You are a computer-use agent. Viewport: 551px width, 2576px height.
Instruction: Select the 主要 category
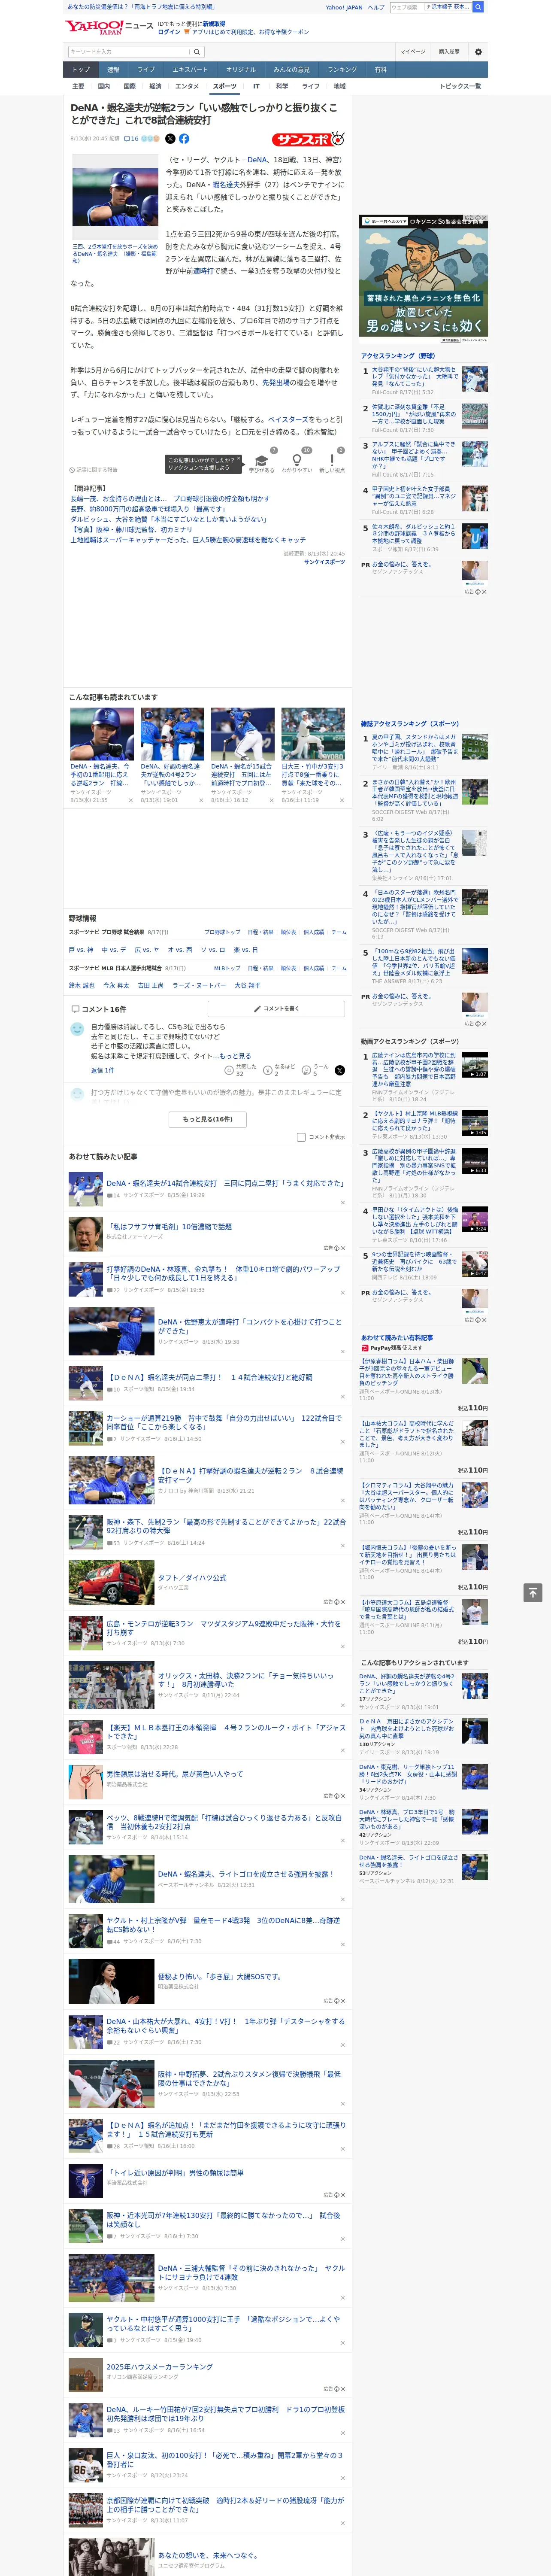click(78, 86)
